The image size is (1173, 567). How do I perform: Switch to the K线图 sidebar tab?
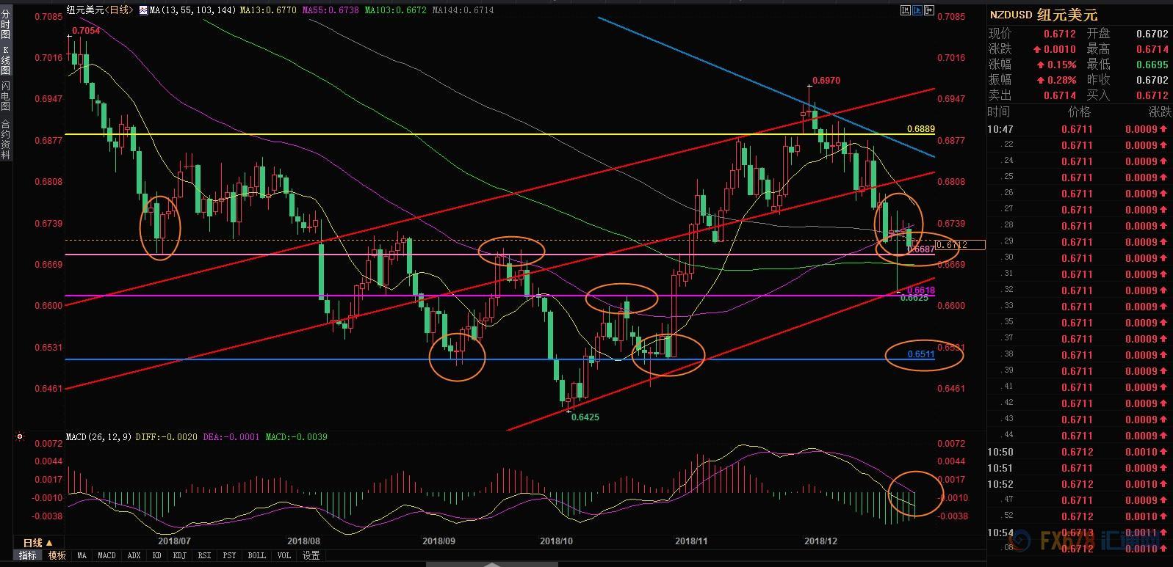pyautogui.click(x=6, y=59)
